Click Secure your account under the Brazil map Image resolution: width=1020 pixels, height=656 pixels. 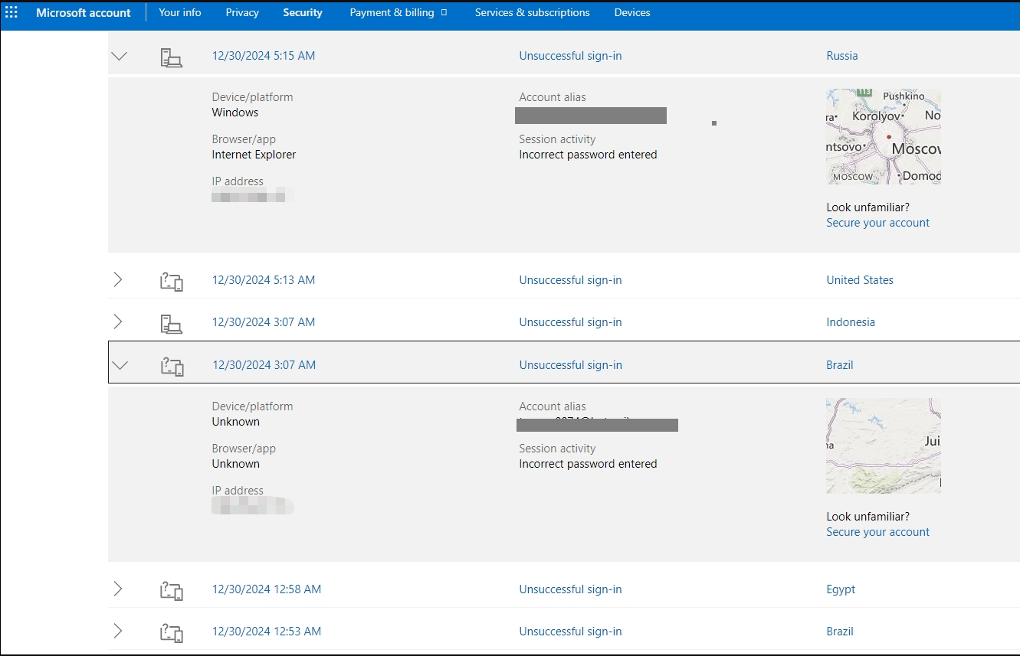click(878, 532)
